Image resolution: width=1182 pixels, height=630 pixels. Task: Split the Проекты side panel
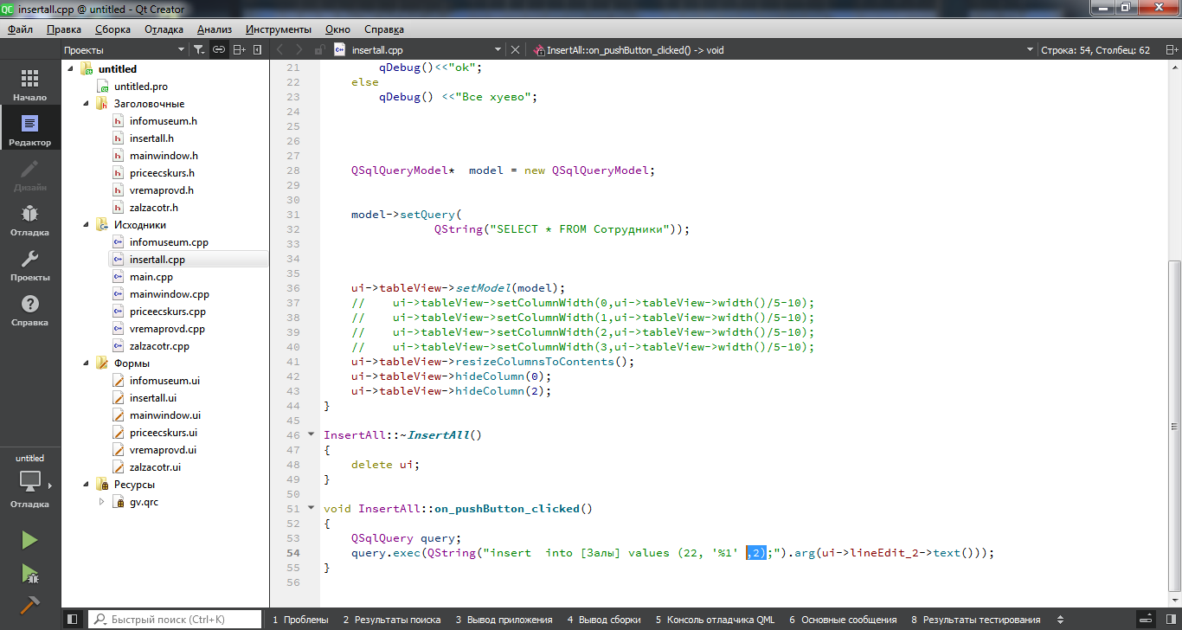click(x=240, y=50)
